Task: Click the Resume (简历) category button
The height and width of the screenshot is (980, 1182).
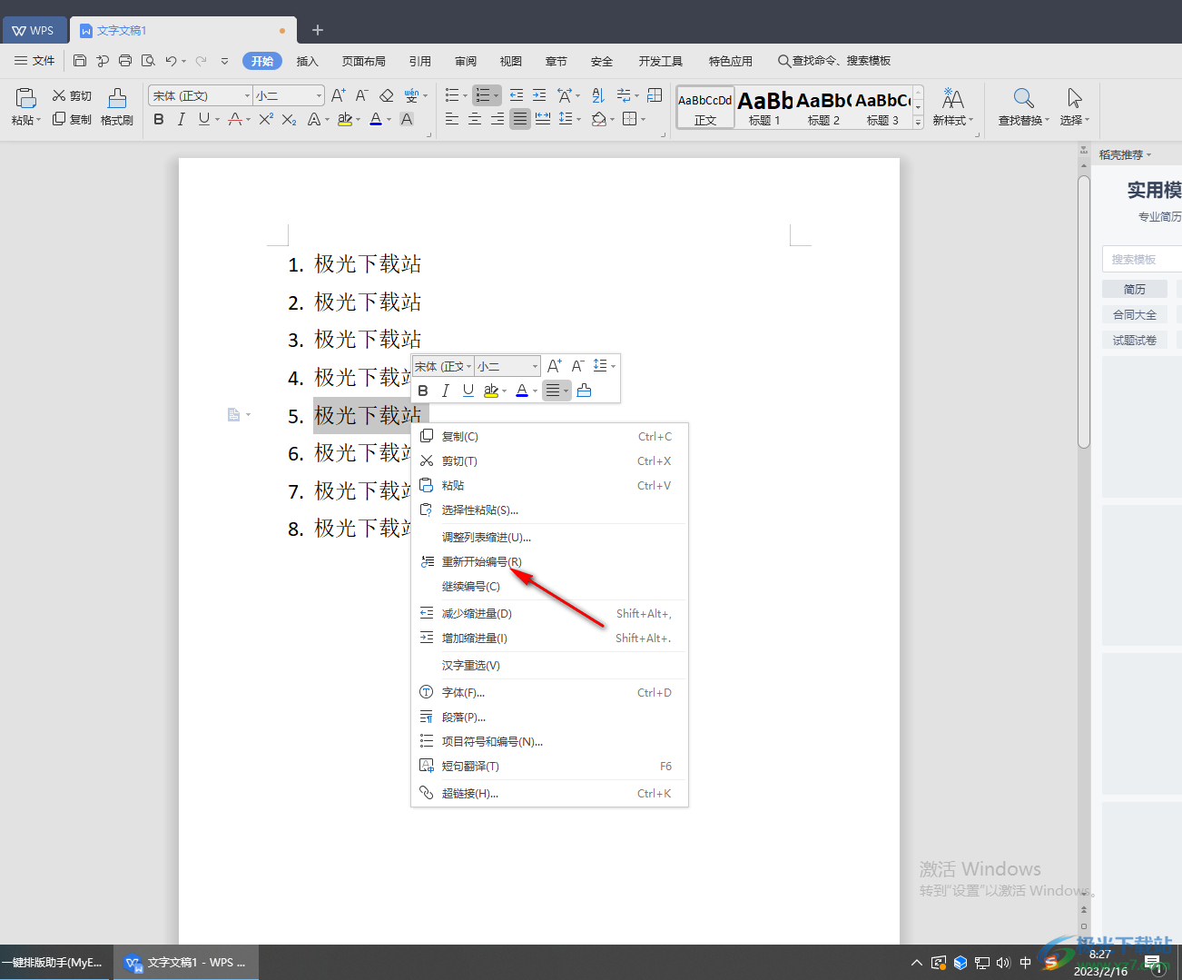Action: coord(1135,290)
